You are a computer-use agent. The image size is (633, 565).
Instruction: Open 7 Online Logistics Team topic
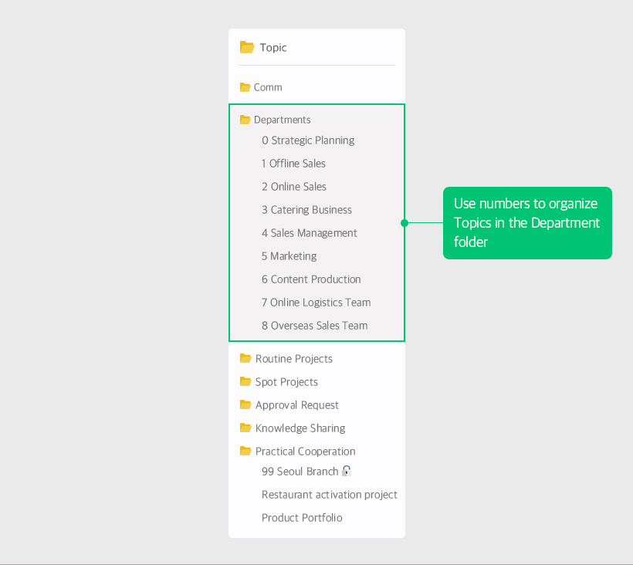[x=316, y=303]
